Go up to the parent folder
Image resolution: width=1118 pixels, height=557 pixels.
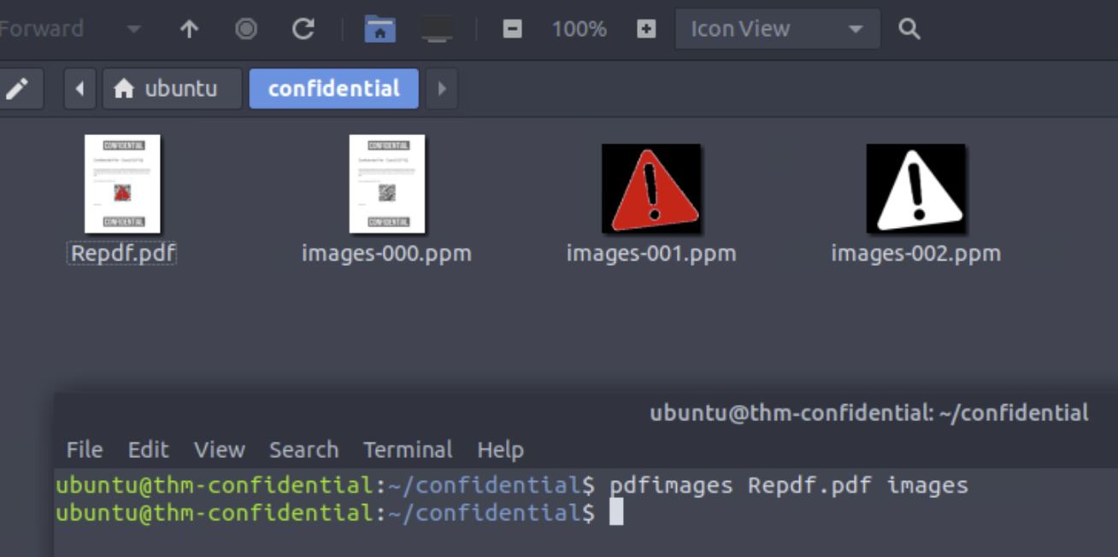(189, 29)
